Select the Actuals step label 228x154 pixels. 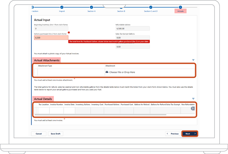tap(180, 11)
